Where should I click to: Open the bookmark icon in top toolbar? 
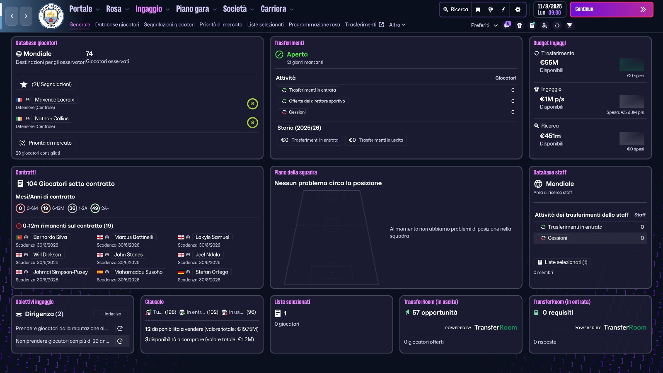478,9
